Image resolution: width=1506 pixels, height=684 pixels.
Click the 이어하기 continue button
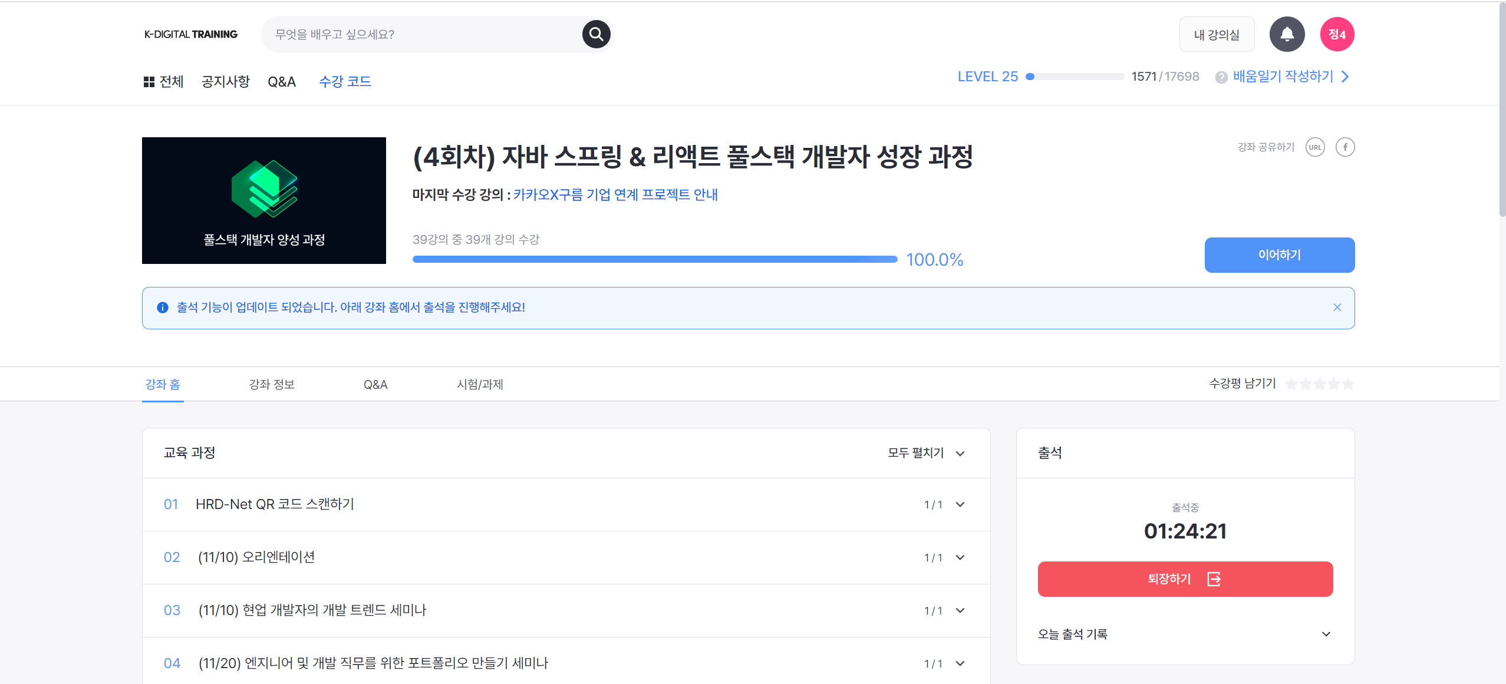[x=1279, y=255]
